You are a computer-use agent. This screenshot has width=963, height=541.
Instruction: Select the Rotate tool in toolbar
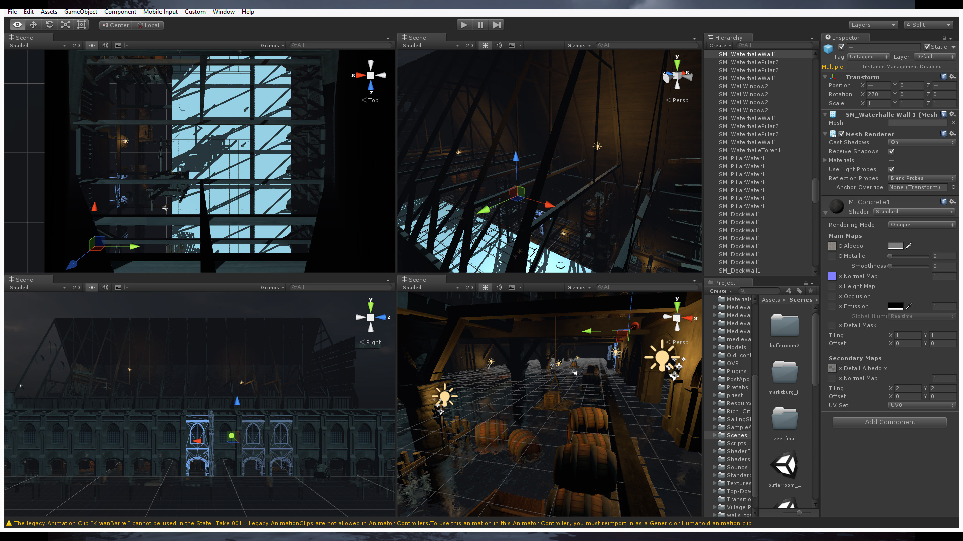point(49,25)
